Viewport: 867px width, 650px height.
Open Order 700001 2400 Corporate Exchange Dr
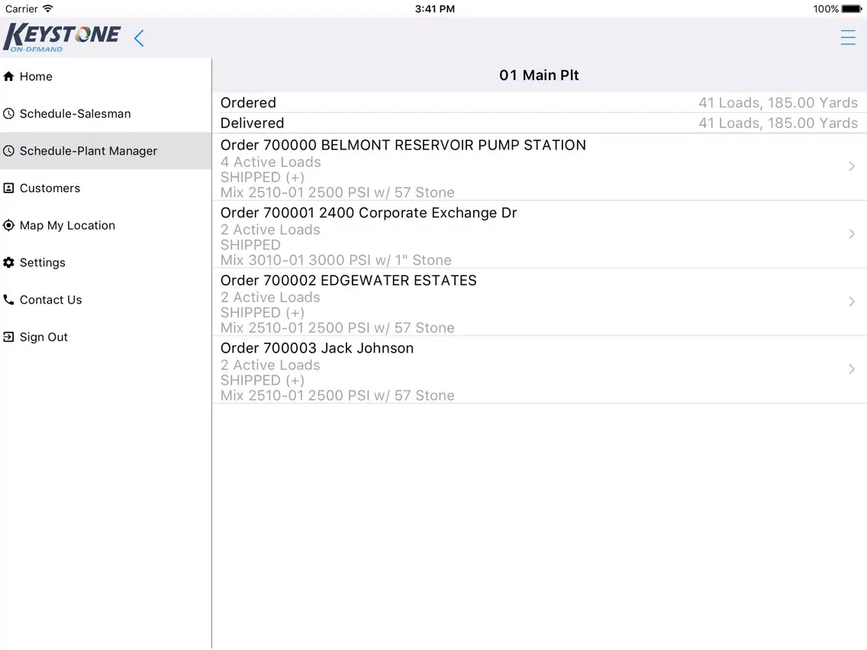(539, 234)
